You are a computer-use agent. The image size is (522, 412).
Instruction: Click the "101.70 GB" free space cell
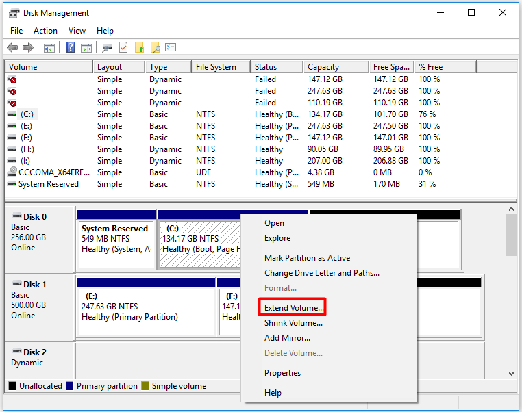click(x=390, y=114)
